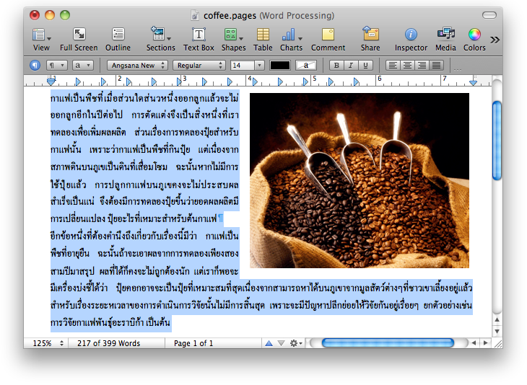
Task: Click the vertical scroll down arrow
Action: 497,332
